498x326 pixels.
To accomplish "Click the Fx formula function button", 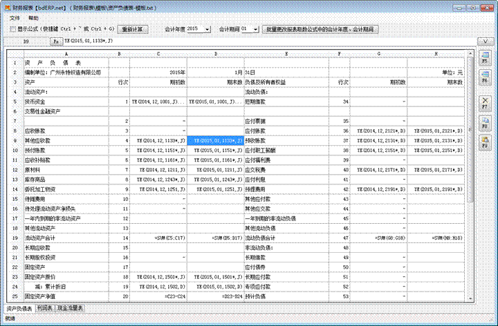I will [56, 41].
